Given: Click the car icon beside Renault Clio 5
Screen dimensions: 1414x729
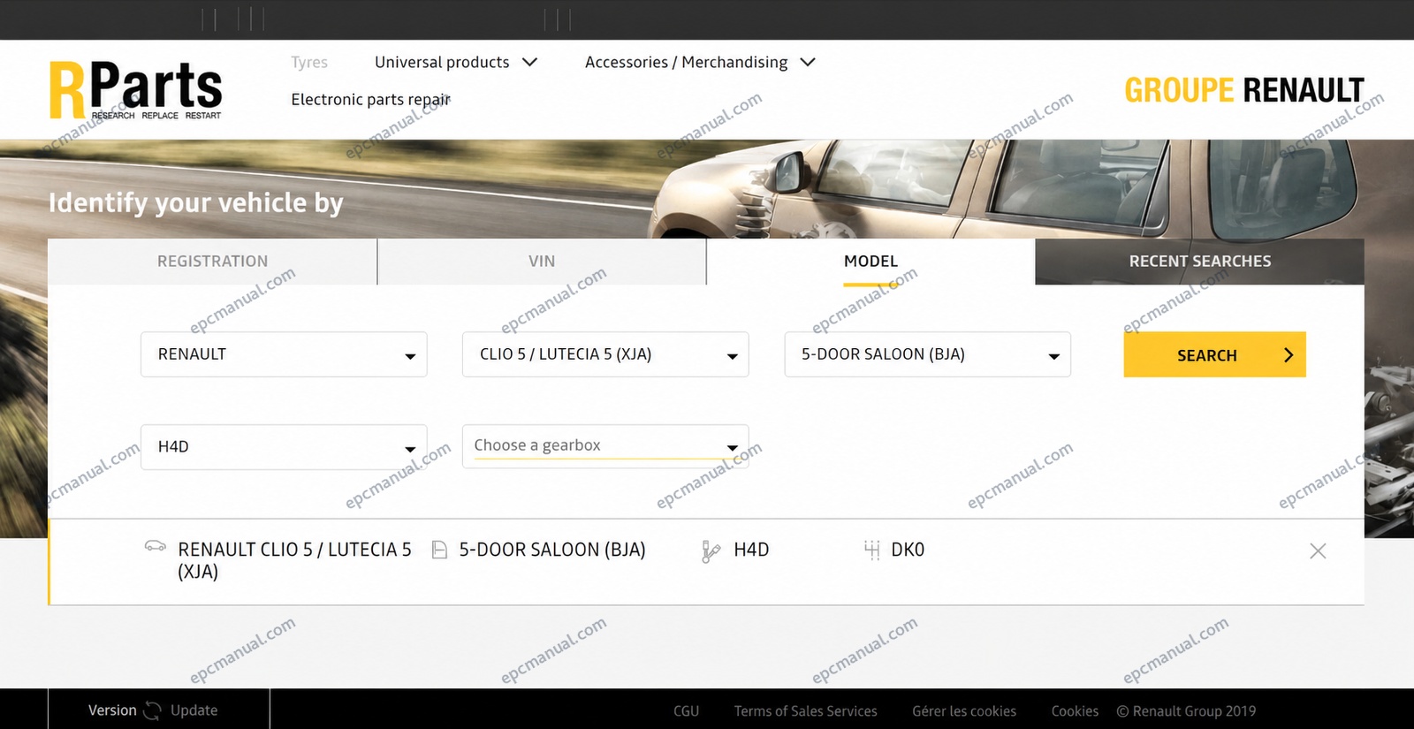Looking at the screenshot, I should (x=156, y=546).
